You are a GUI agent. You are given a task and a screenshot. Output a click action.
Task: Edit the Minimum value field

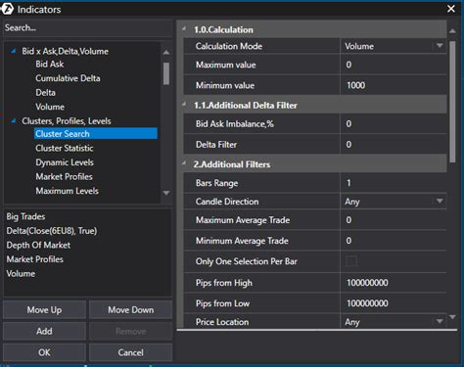click(x=394, y=85)
